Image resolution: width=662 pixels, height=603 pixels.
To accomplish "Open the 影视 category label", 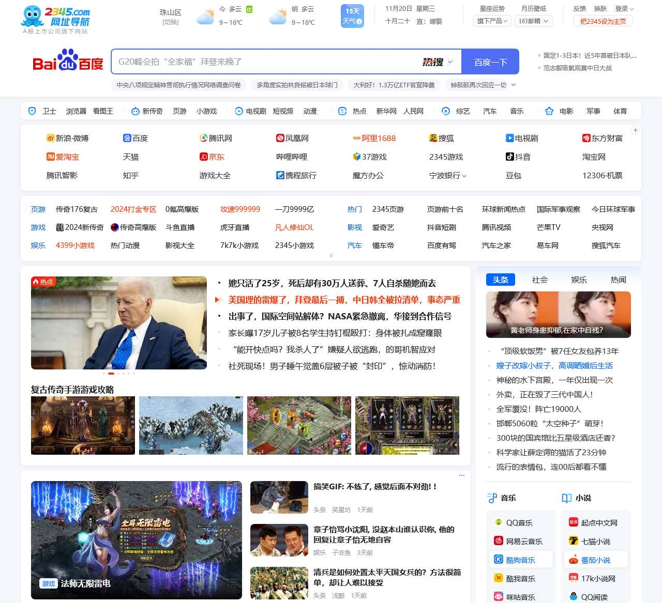I will (x=355, y=227).
